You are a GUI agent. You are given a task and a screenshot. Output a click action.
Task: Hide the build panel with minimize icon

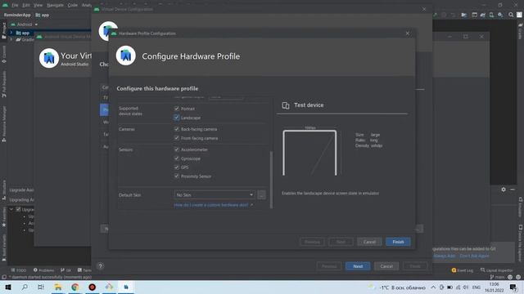[513, 189]
